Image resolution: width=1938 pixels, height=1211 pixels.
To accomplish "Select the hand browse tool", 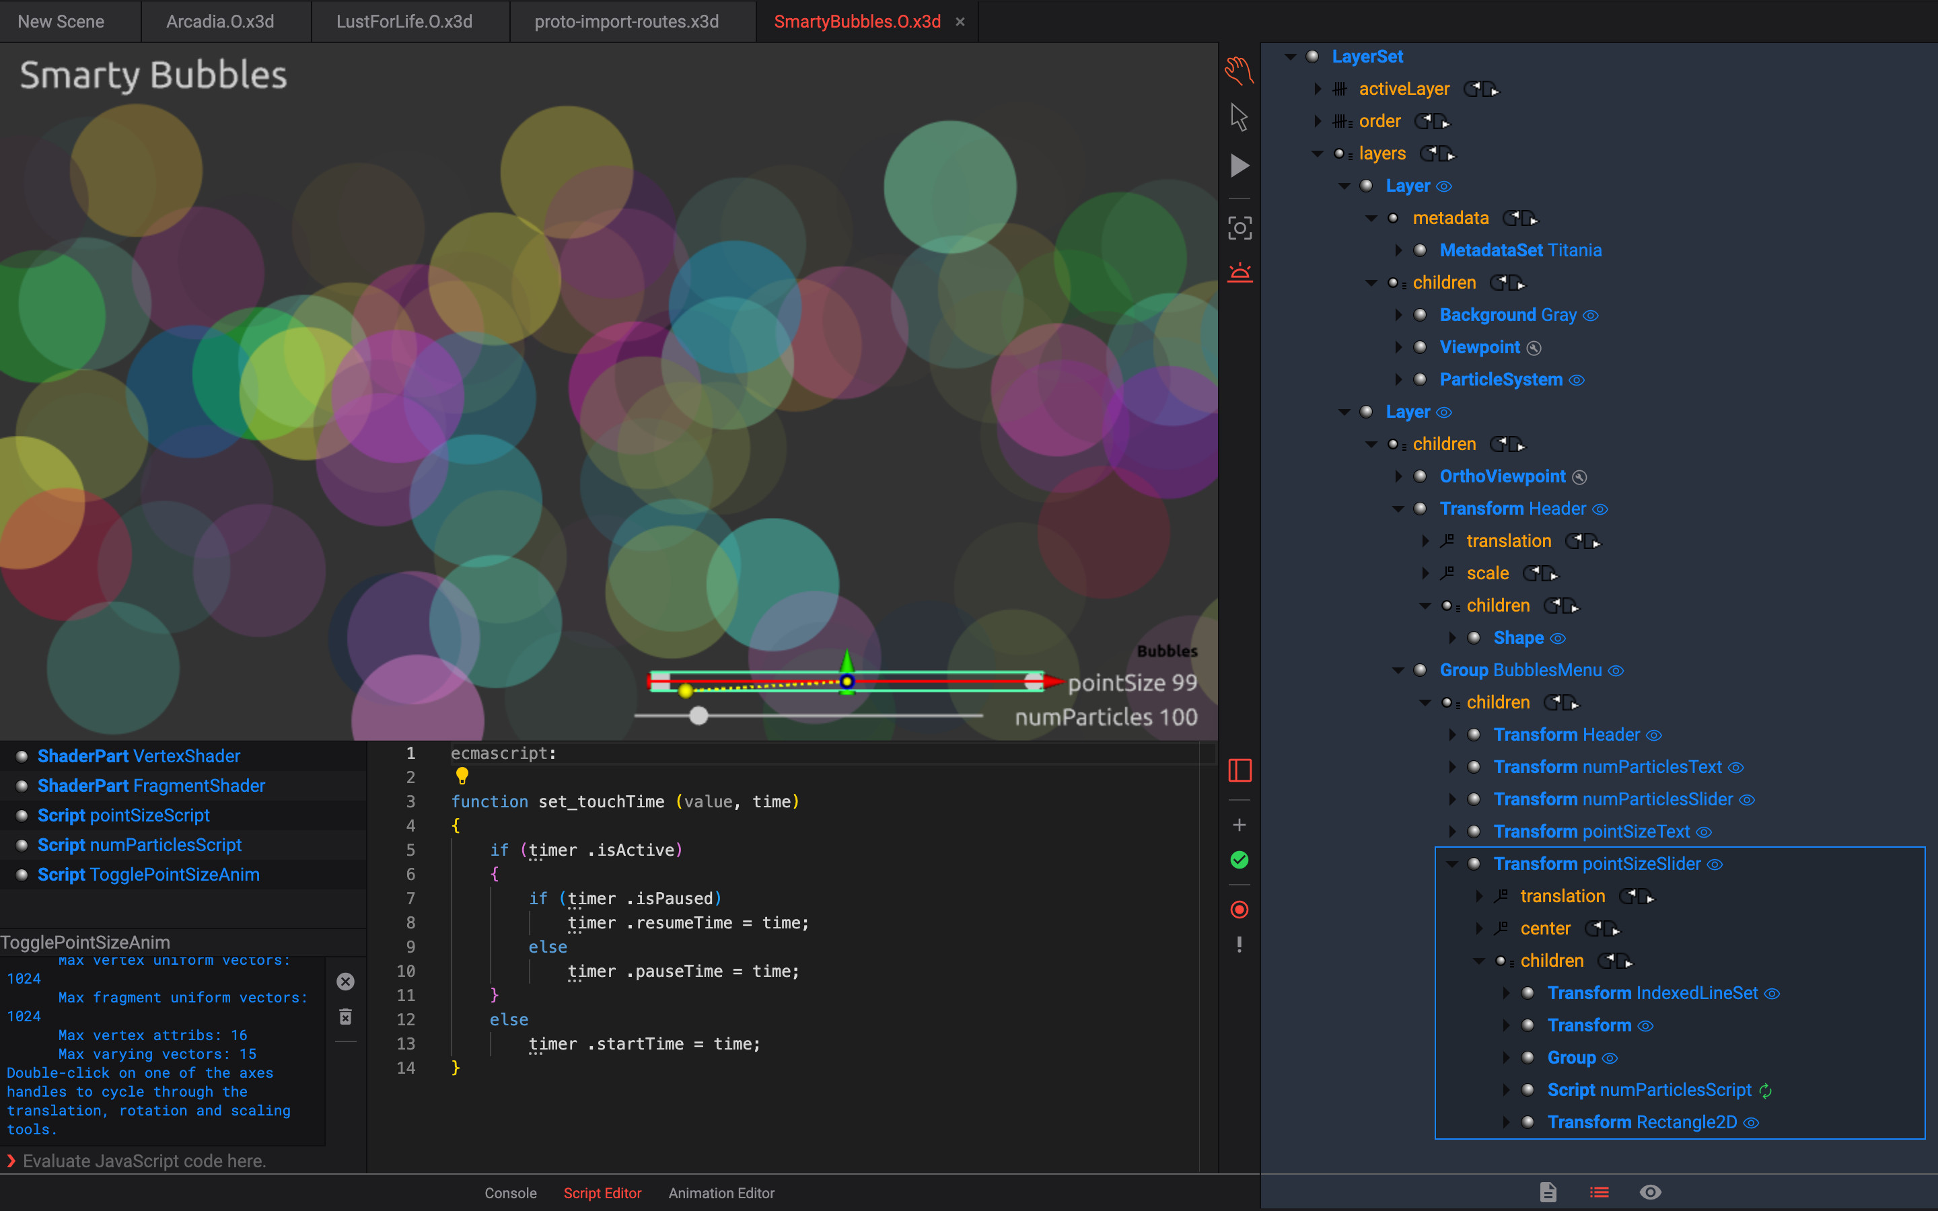I will (x=1239, y=71).
